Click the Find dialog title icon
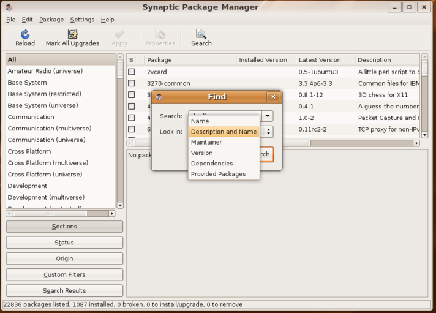This screenshot has width=436, height=313. click(159, 97)
